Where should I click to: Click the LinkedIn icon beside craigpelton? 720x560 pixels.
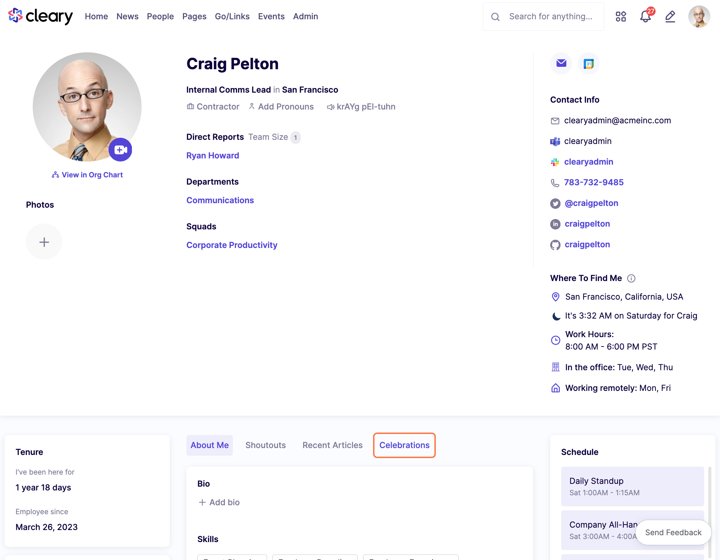coord(555,224)
